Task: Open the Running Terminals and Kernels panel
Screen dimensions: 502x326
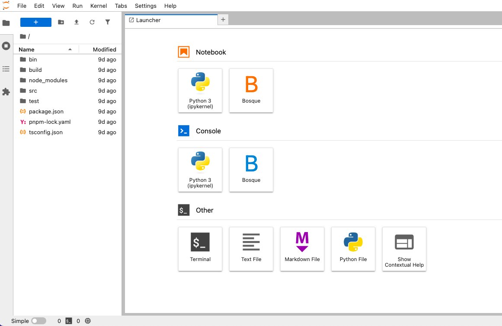Action: [x=6, y=46]
